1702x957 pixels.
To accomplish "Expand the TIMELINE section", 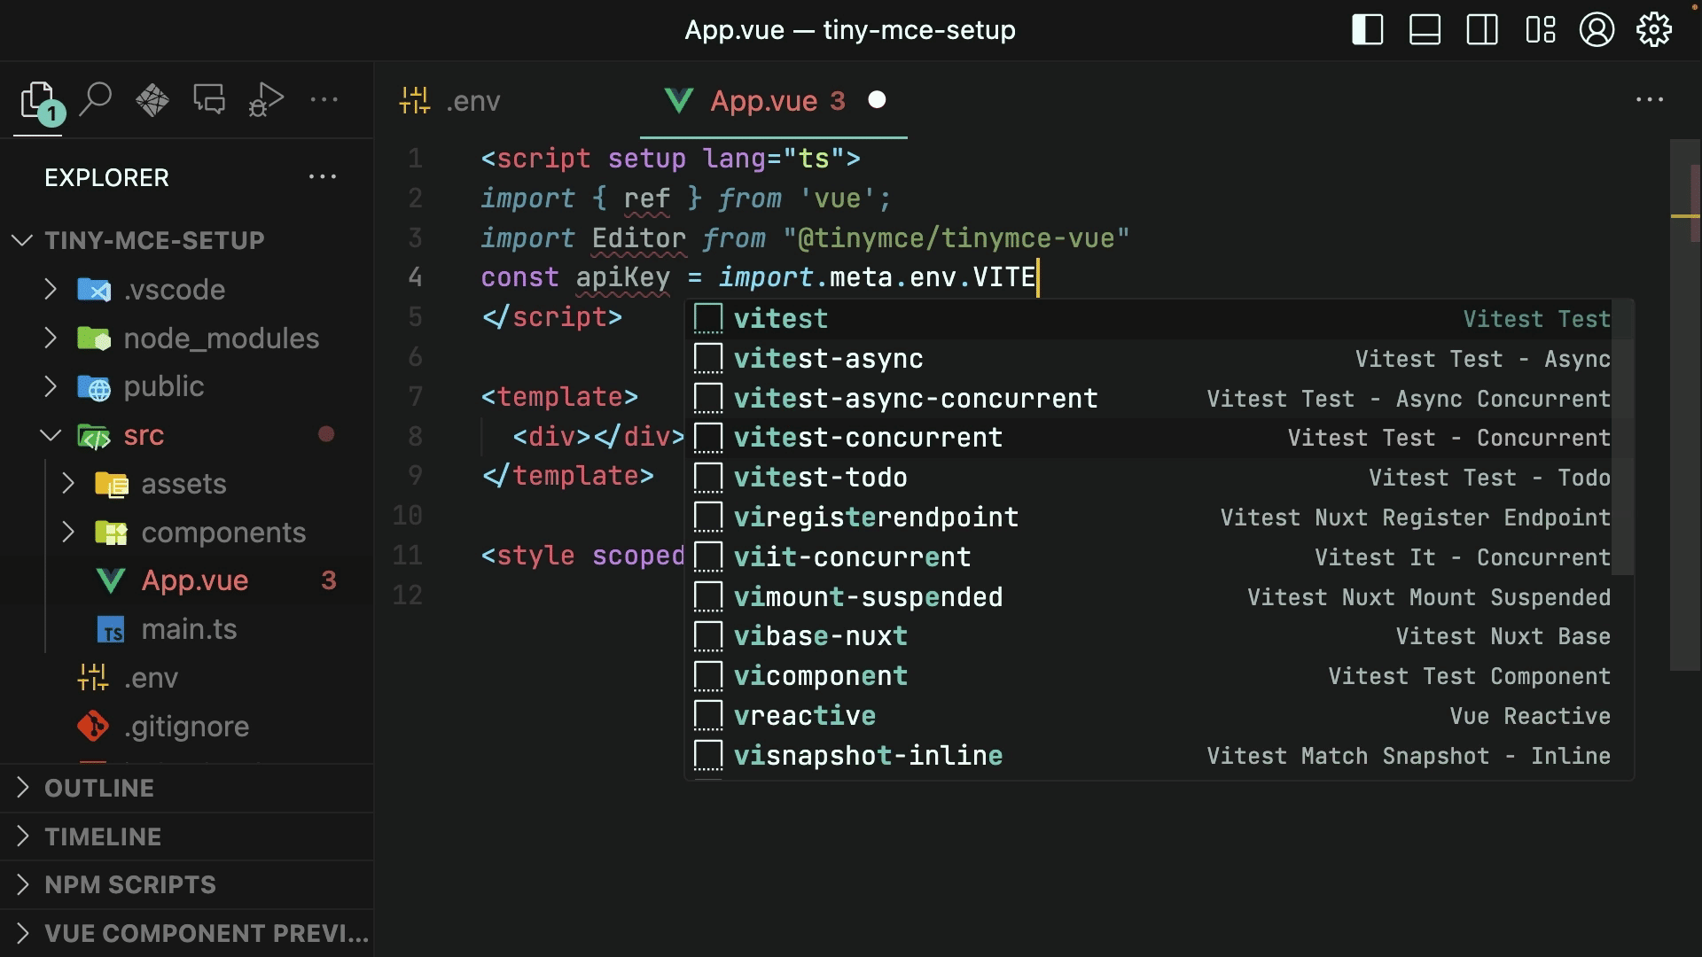I will click(x=186, y=836).
